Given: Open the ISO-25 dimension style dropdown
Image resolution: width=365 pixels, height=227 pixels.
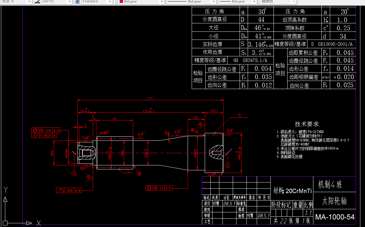Looking at the screenshot, I should pyautogui.click(x=69, y=2).
